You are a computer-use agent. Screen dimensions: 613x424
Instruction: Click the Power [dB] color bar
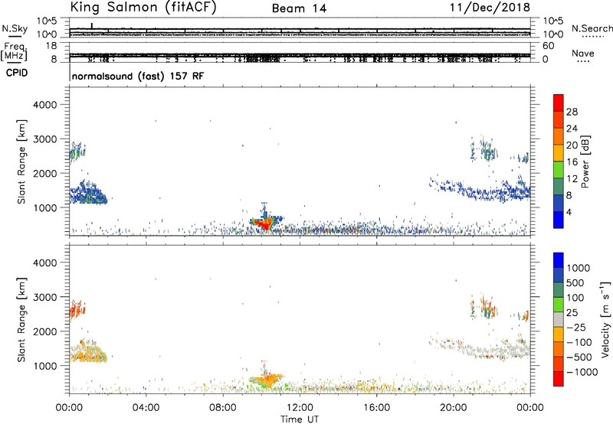[x=559, y=161]
